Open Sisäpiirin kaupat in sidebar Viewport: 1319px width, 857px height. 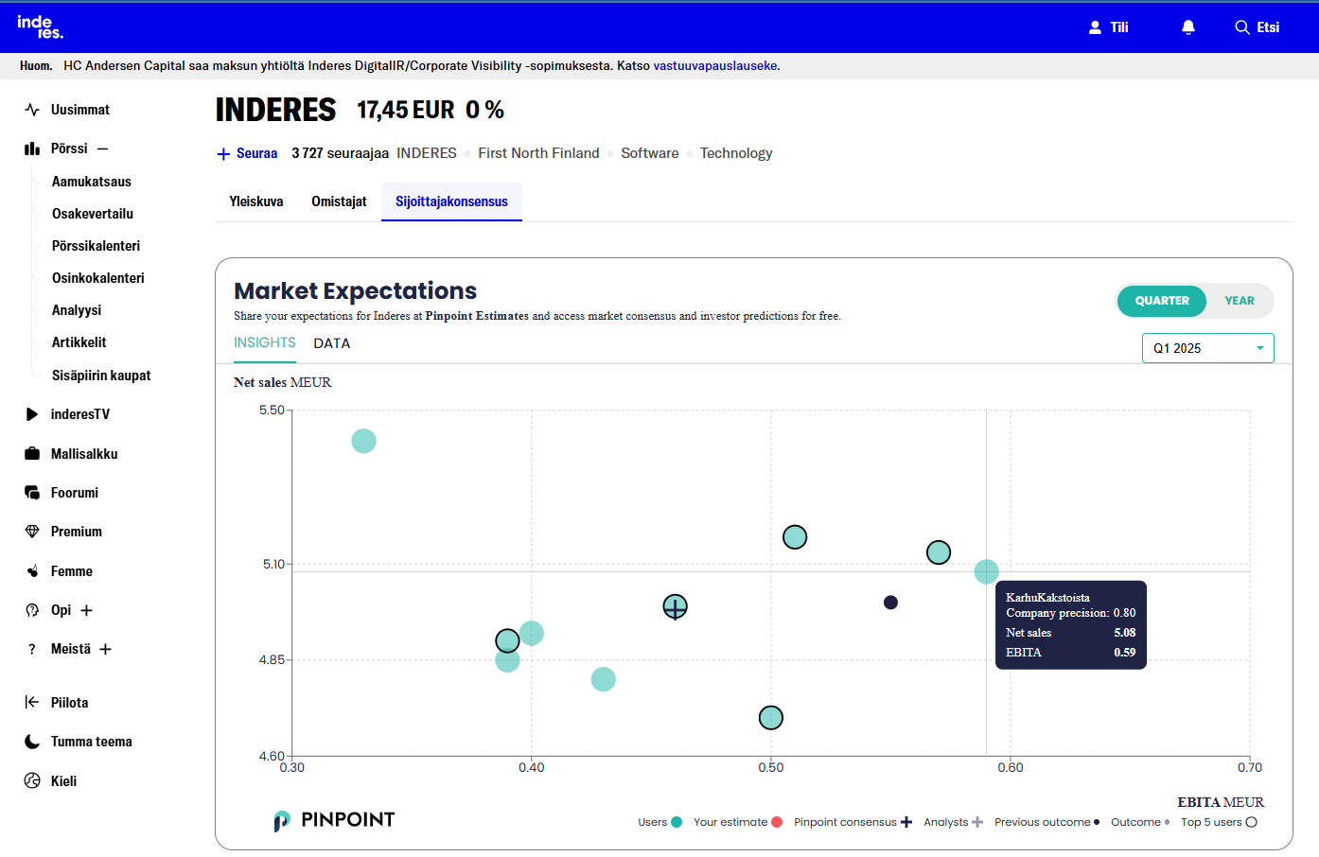pos(101,376)
